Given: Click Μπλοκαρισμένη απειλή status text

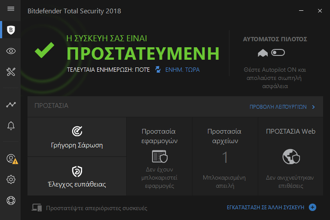Looking at the screenshot, I should click(224, 182).
